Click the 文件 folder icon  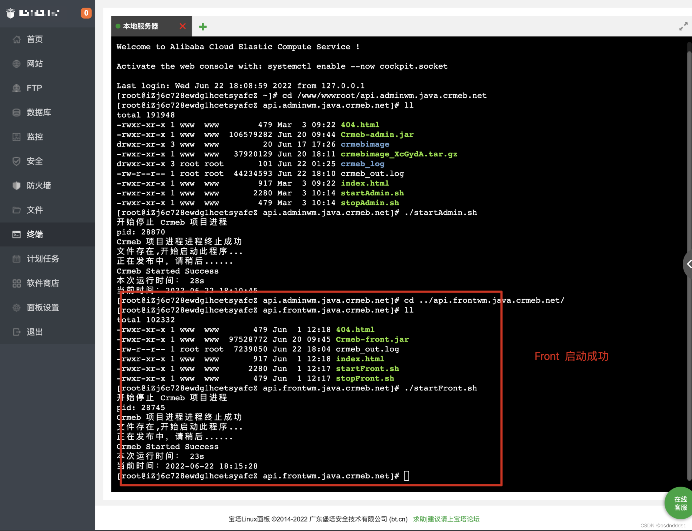point(16,210)
